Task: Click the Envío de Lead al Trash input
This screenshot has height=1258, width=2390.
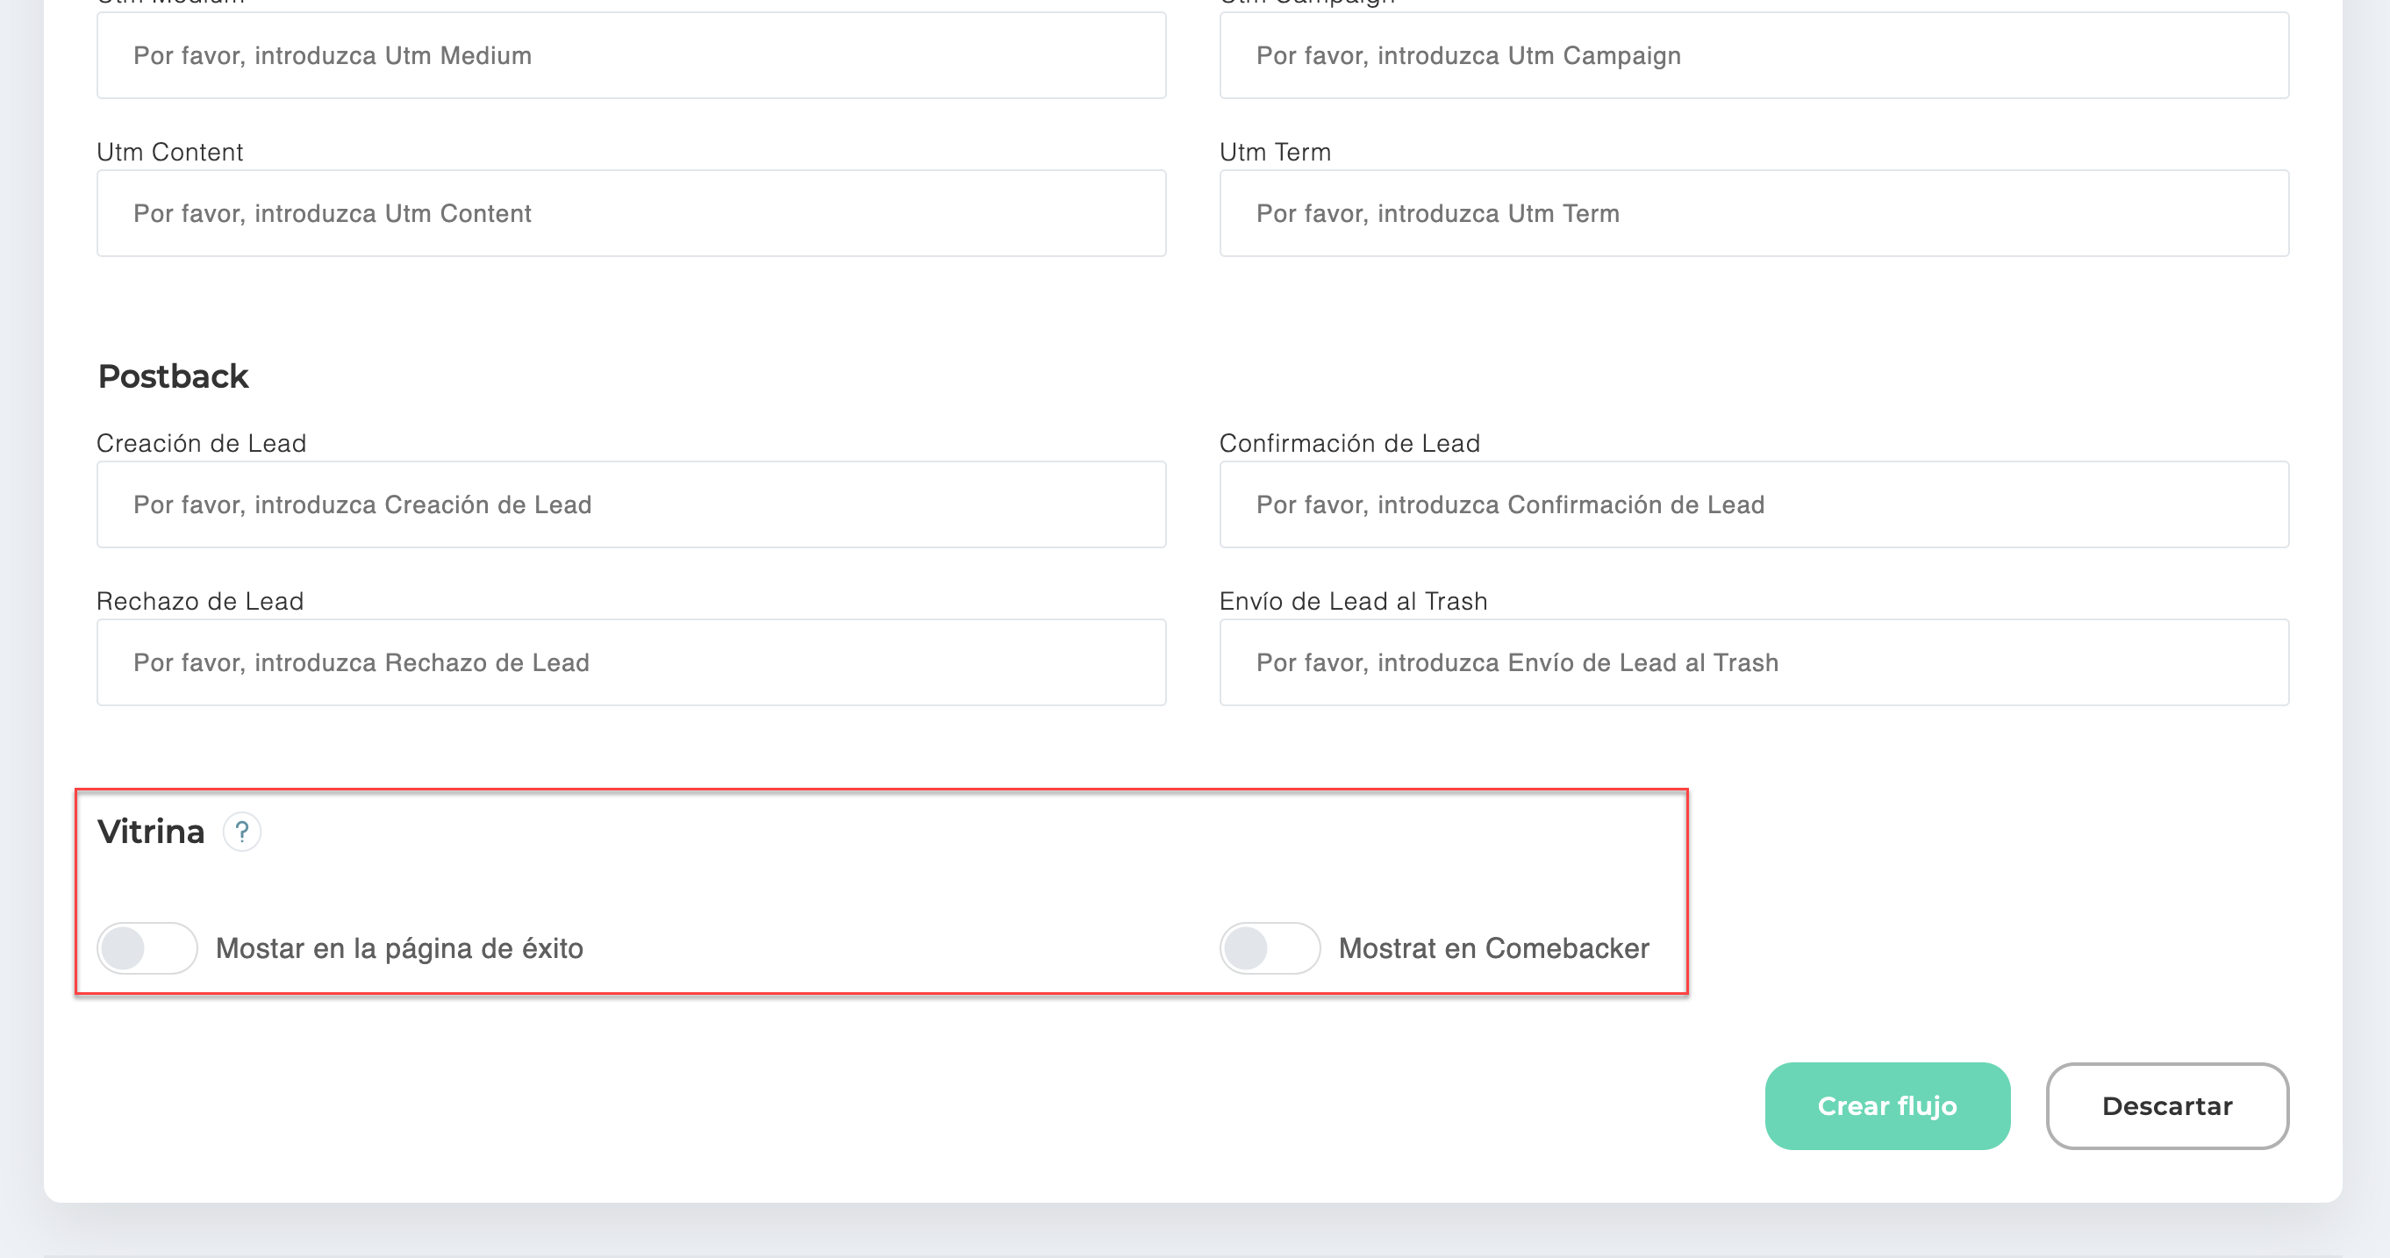Action: coord(1754,662)
